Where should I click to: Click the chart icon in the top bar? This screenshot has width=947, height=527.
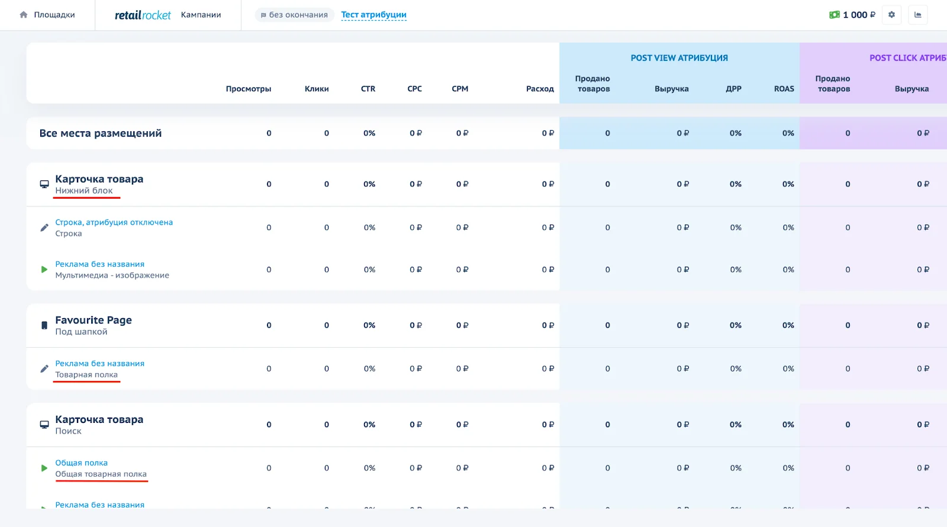coord(918,15)
